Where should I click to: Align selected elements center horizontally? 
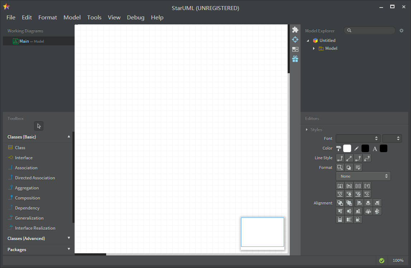pyautogui.click(x=368, y=203)
